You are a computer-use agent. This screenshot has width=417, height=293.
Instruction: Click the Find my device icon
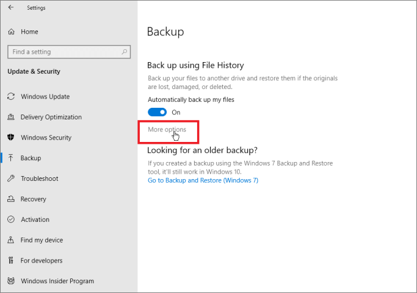click(11, 240)
